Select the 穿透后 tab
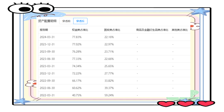The height and width of the screenshot is (112, 224). pyautogui.click(x=80, y=21)
